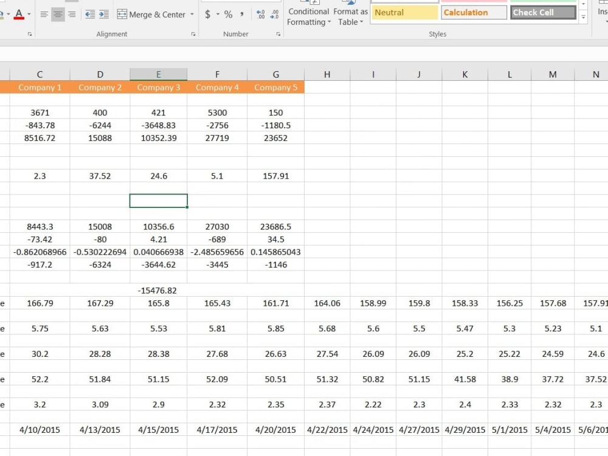This screenshot has height=456, width=608.
Task: Select column E header
Action: tap(159, 74)
